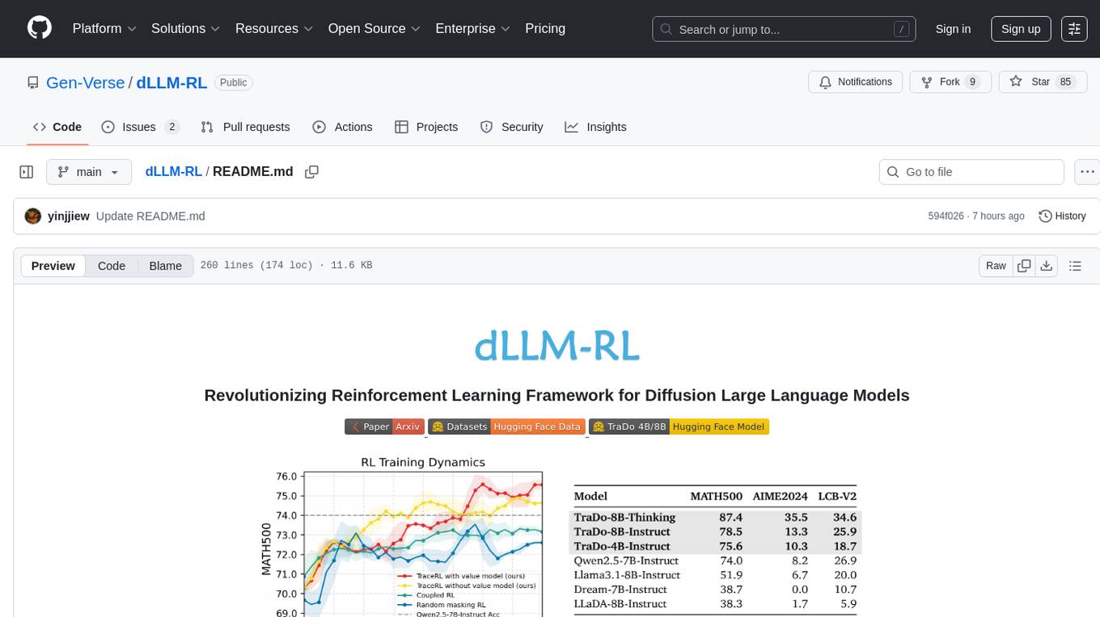Click dLLM-RL in the file breadcrumb
This screenshot has width=1100, height=617.
(x=173, y=172)
